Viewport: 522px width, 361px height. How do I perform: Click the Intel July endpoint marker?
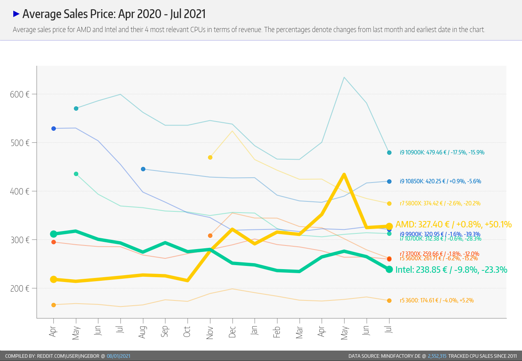pos(389,269)
